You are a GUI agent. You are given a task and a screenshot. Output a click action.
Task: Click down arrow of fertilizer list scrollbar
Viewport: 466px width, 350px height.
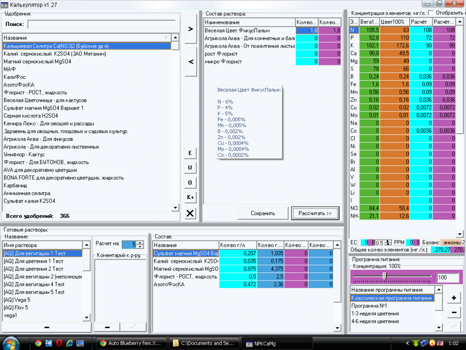click(x=175, y=208)
